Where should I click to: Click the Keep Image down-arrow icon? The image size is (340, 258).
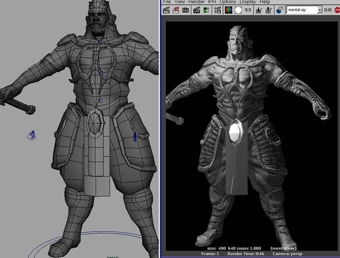(x=259, y=10)
